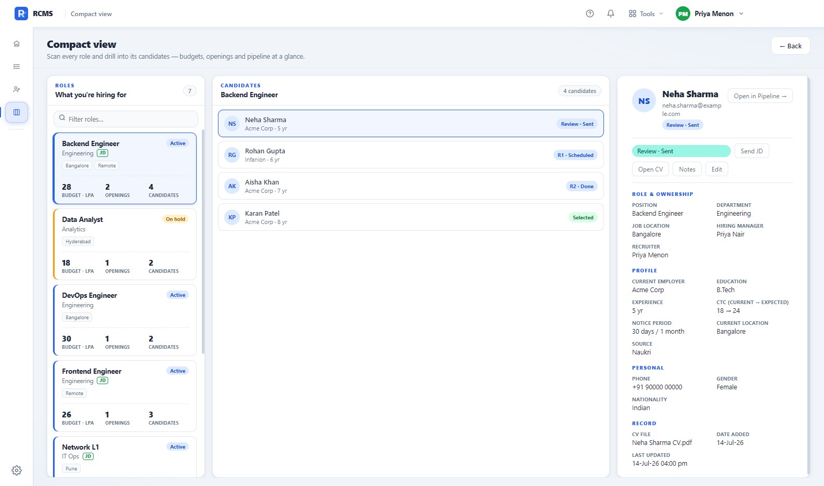Open the candidates person icon in the sidebar
The width and height of the screenshot is (824, 486).
(x=17, y=89)
